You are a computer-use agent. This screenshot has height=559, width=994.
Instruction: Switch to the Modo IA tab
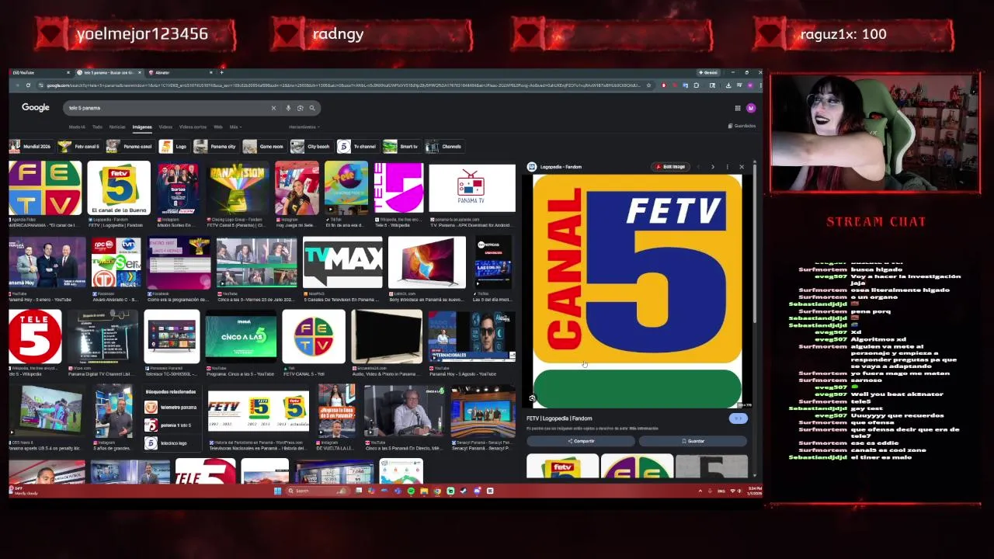[x=77, y=127]
